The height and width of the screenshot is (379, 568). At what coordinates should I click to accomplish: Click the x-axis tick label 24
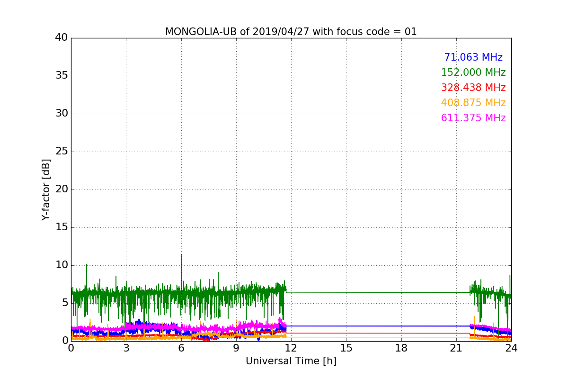coord(511,348)
